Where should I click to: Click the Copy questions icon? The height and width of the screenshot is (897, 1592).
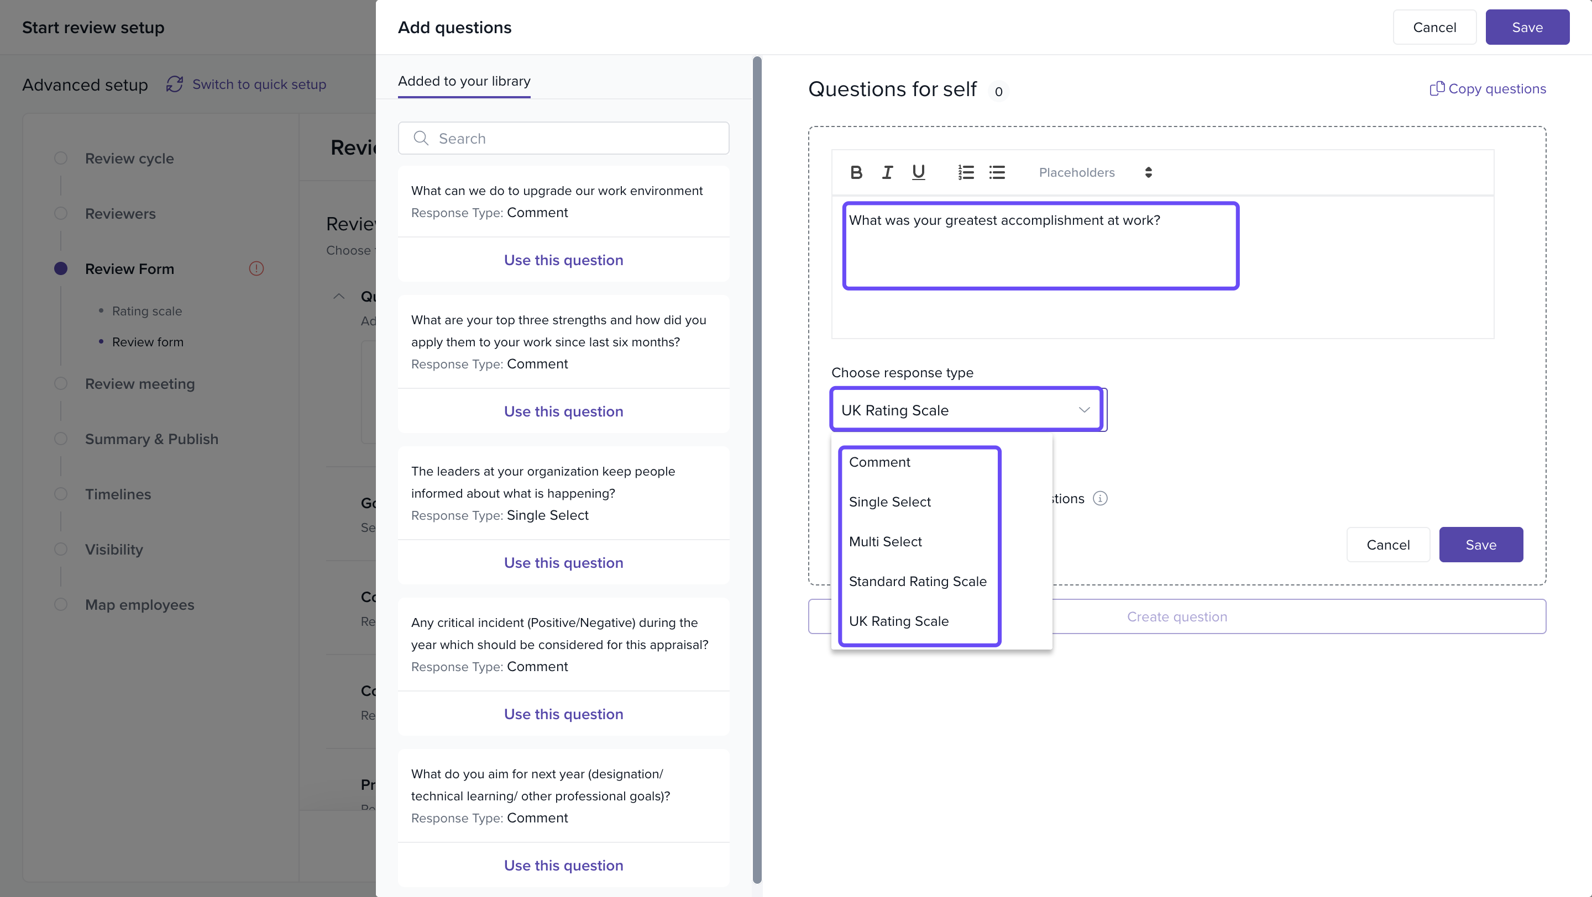(x=1437, y=89)
